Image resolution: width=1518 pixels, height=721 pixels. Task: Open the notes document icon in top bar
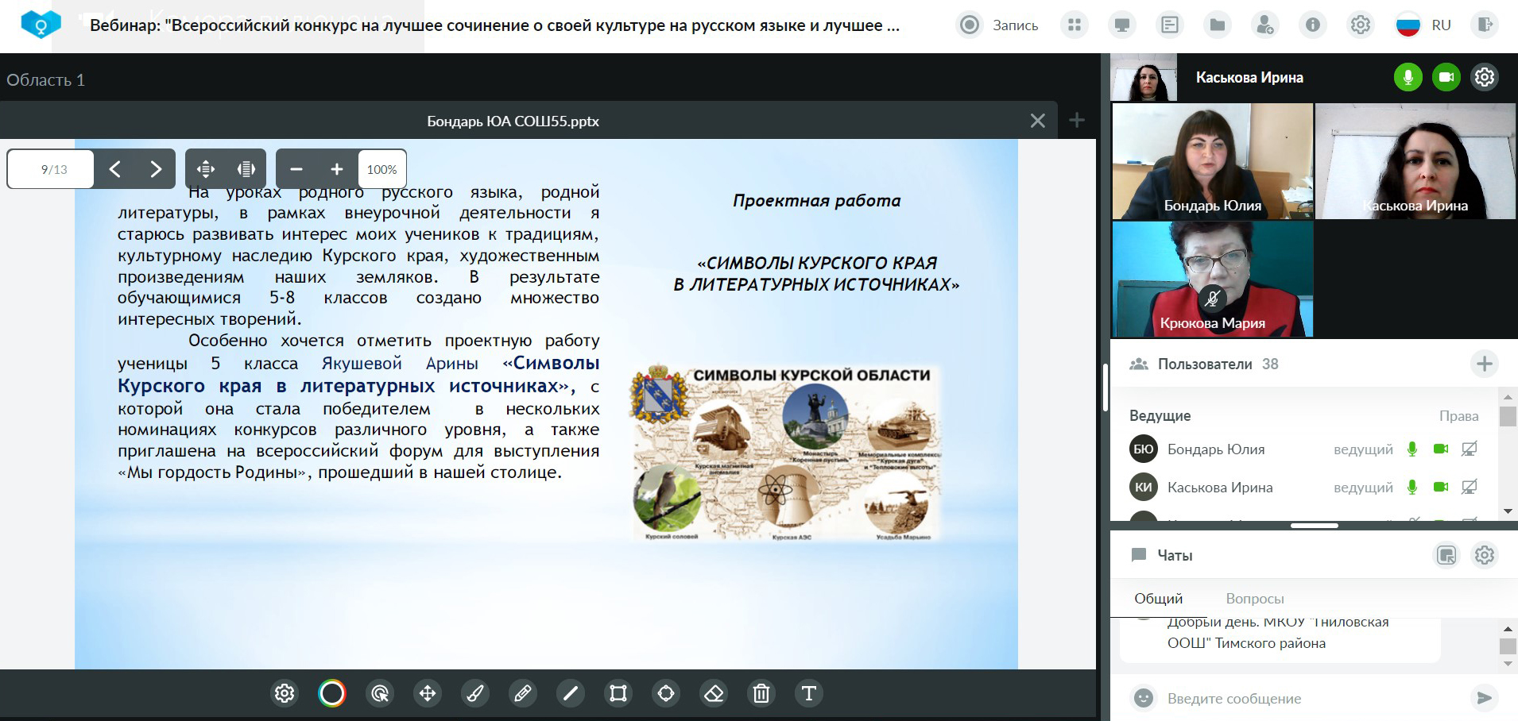pyautogui.click(x=1170, y=25)
